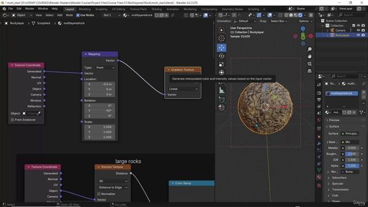Click the Object eyedropper in Texture Coordinate node
This screenshot has width=368, height=207.
pyautogui.click(x=39, y=113)
